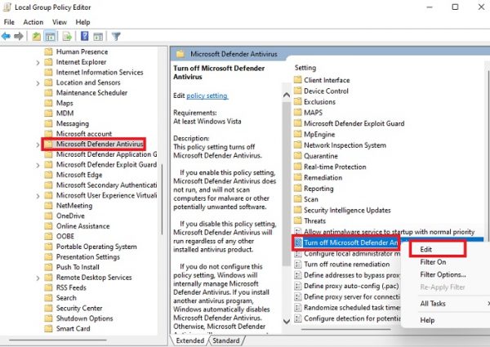
Task: Select the Security Intelligence Updates entry
Action: tap(347, 210)
